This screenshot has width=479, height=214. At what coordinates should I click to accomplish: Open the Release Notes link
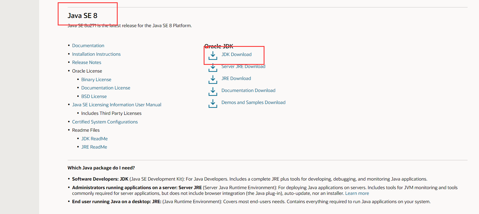87,62
